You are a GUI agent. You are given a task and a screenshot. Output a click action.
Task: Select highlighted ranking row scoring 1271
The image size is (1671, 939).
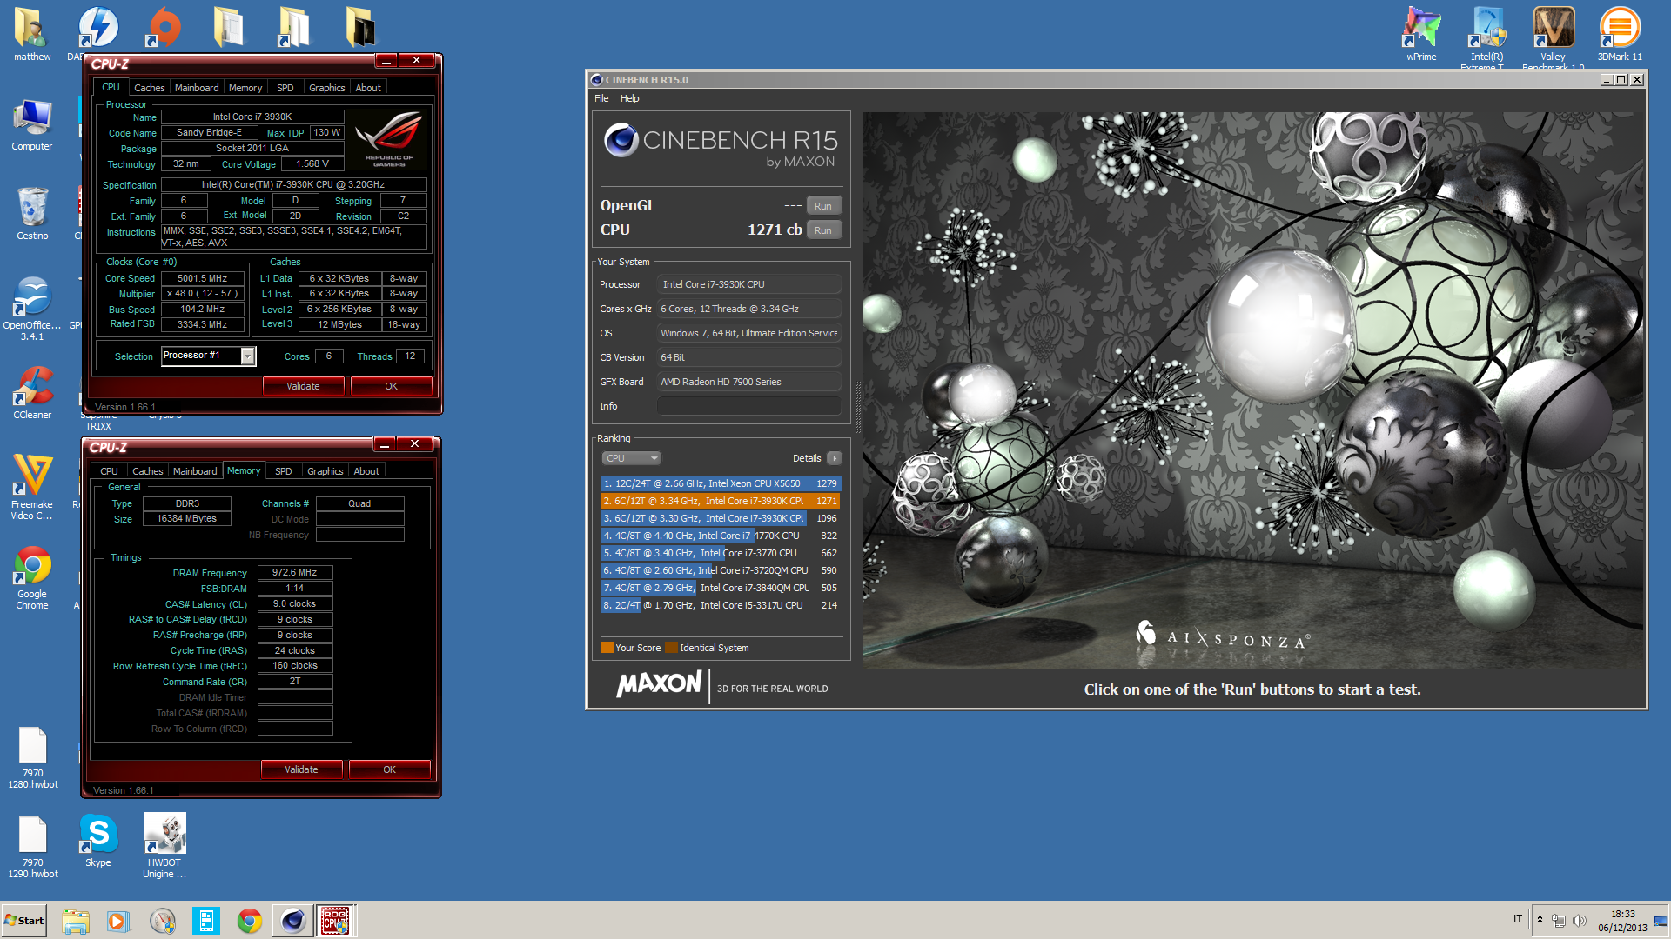[721, 501]
